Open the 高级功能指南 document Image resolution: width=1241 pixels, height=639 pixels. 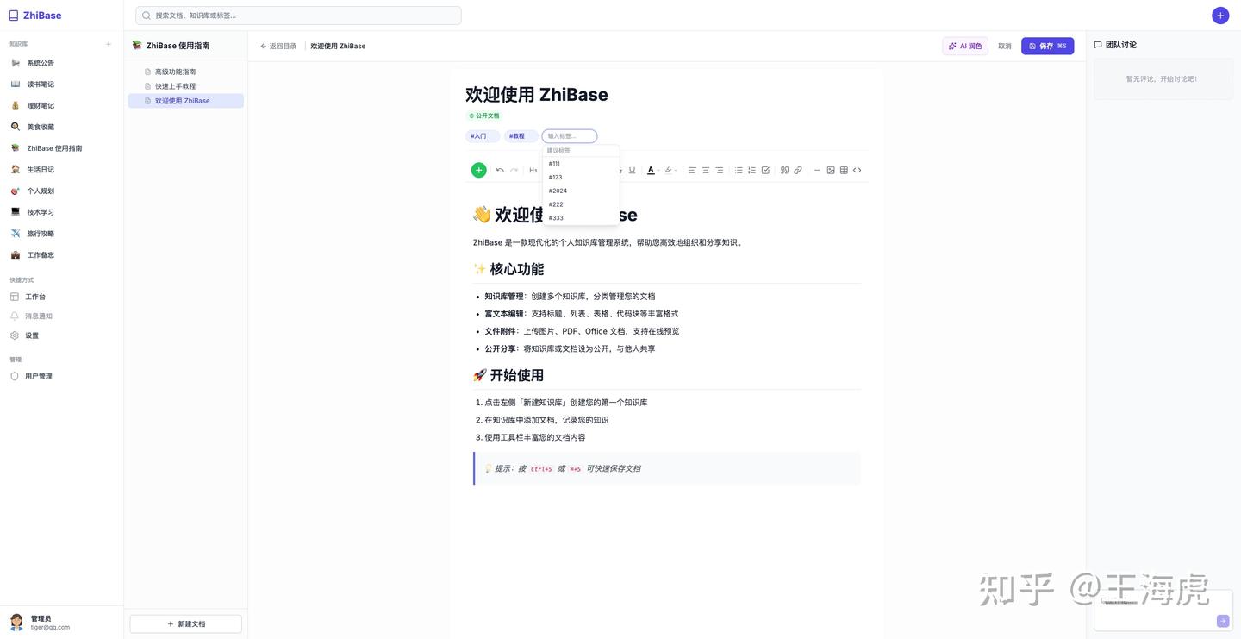pyautogui.click(x=186, y=72)
